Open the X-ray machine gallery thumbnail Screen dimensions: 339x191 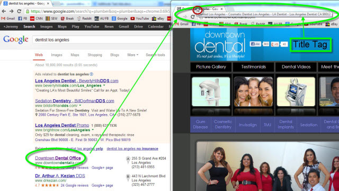[x=211, y=92]
